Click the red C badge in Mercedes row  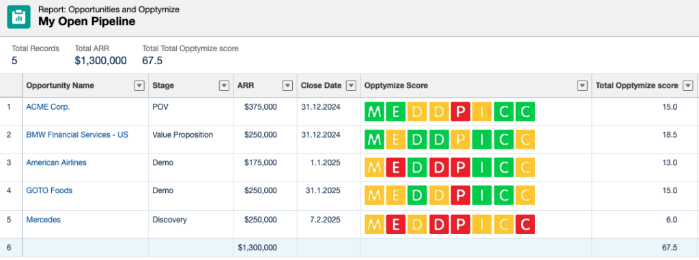tap(525, 225)
